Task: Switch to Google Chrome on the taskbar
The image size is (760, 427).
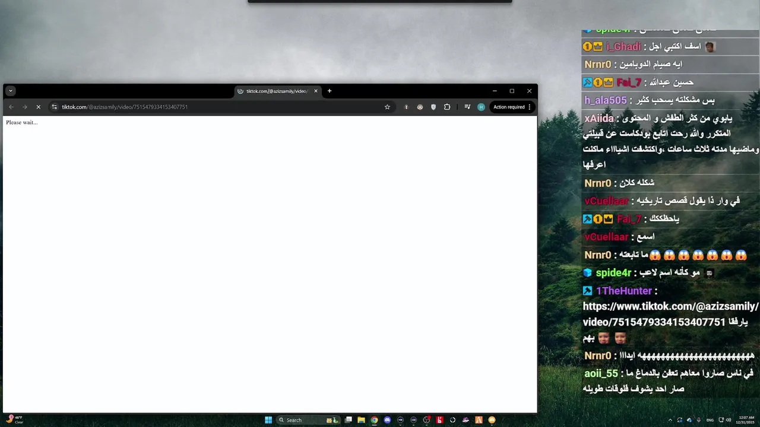Action: click(x=374, y=420)
